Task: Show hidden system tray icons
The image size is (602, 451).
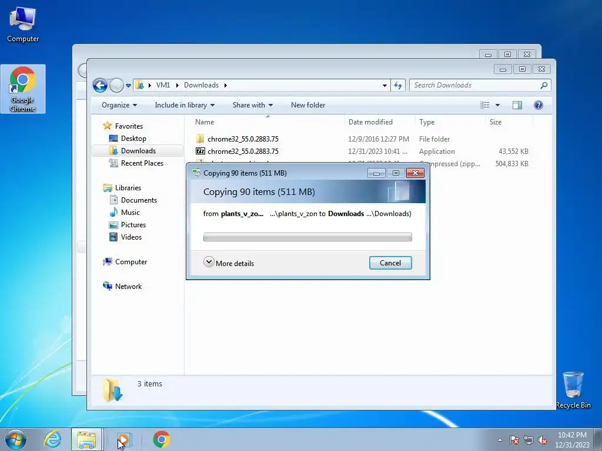Action: [500, 440]
